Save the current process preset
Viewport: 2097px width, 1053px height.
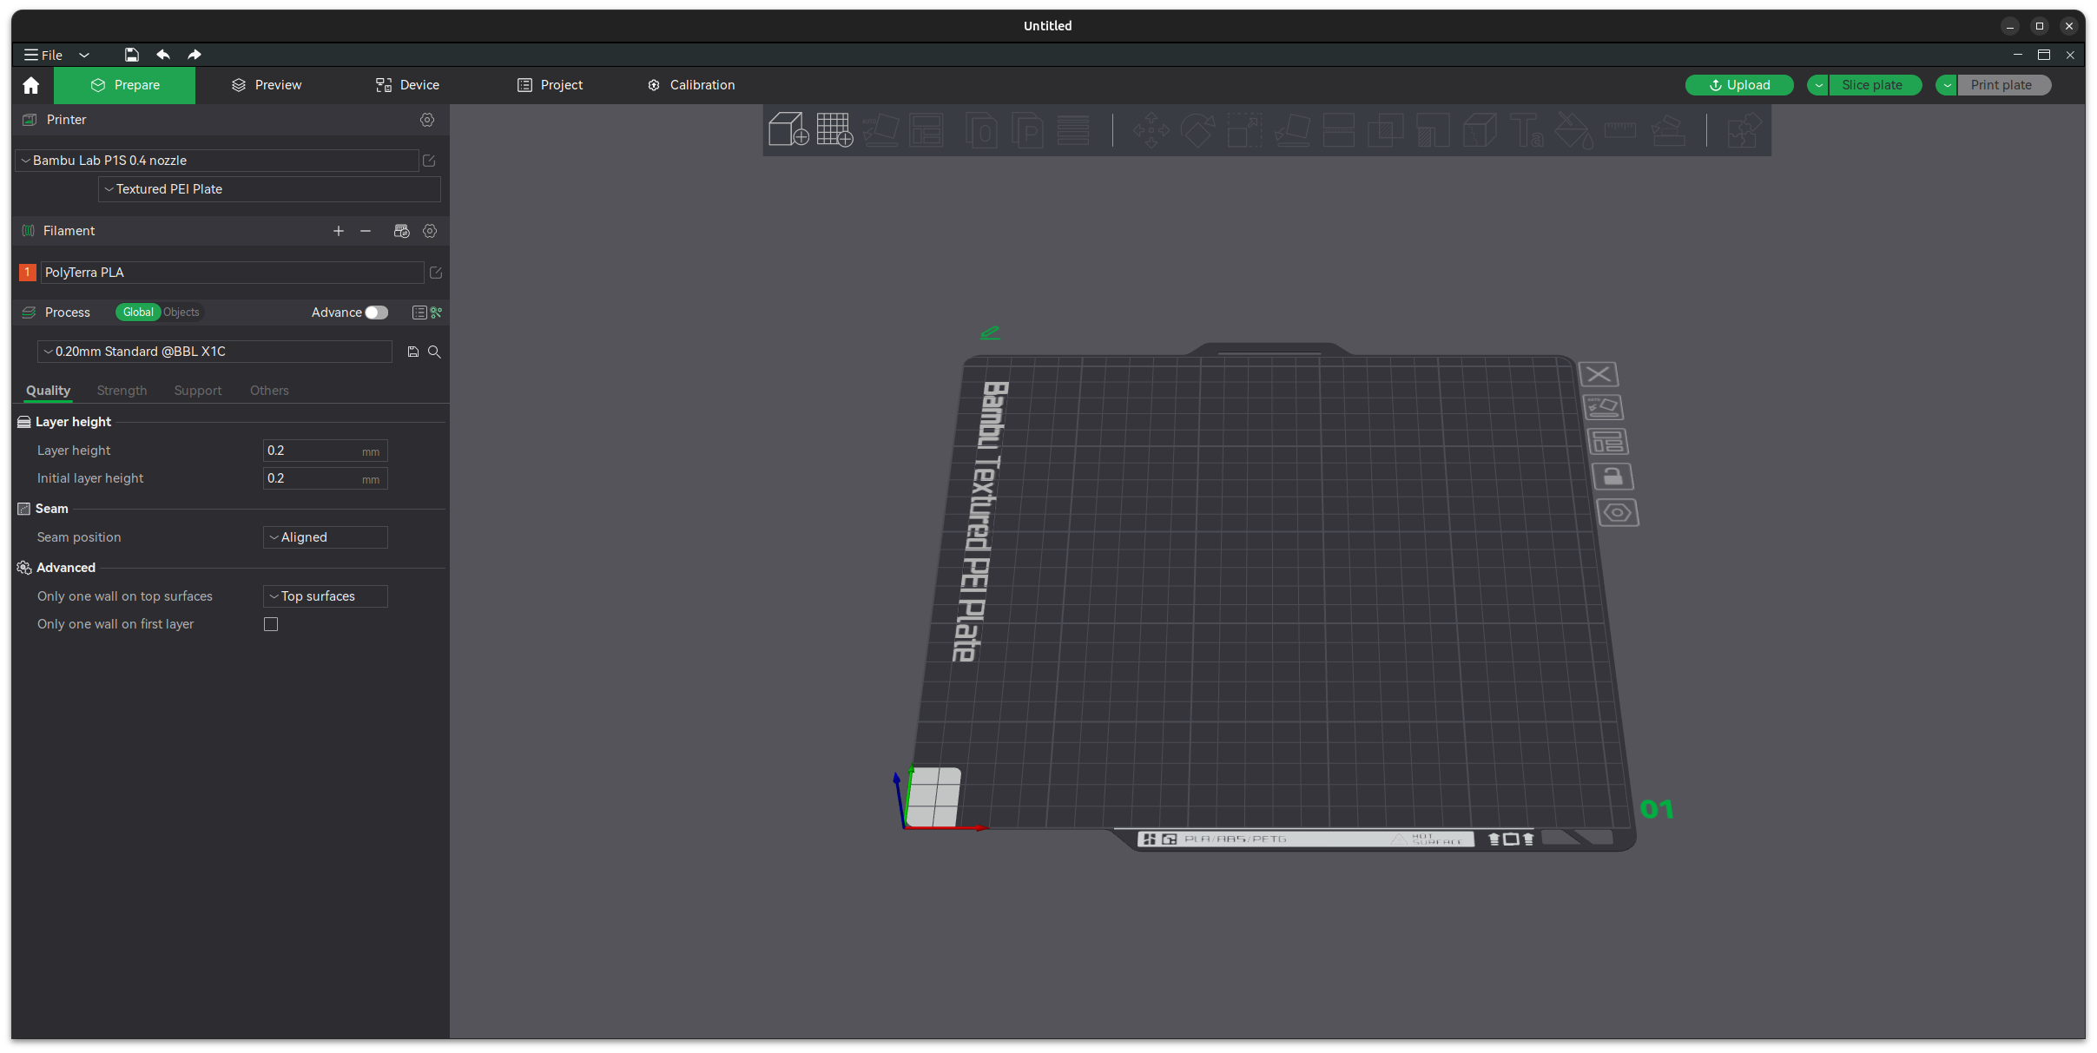(x=413, y=352)
